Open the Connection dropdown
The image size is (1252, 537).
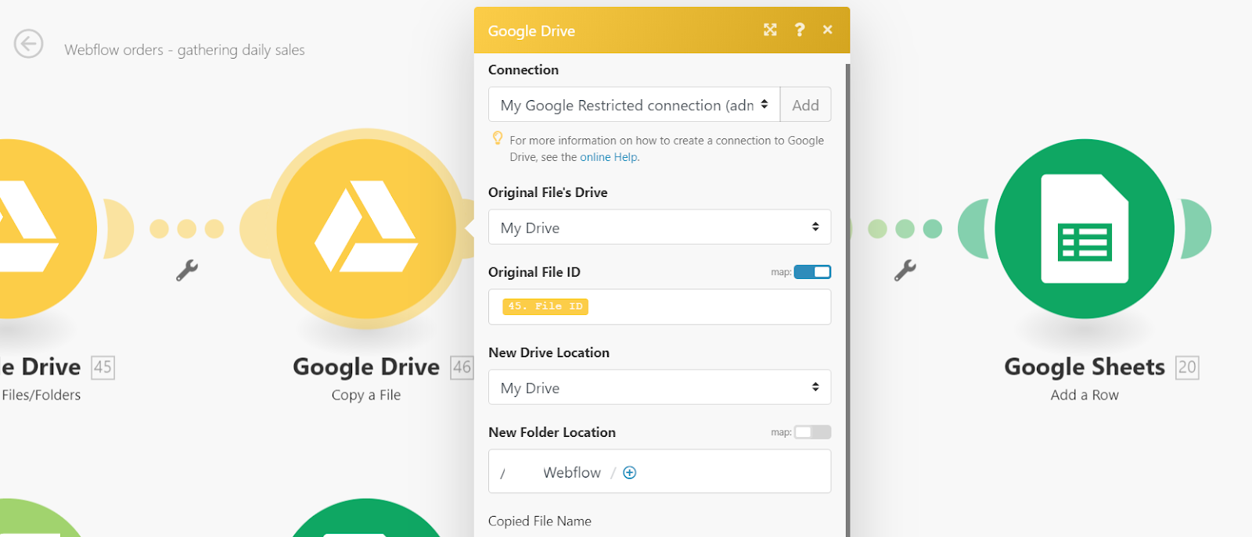pos(634,105)
